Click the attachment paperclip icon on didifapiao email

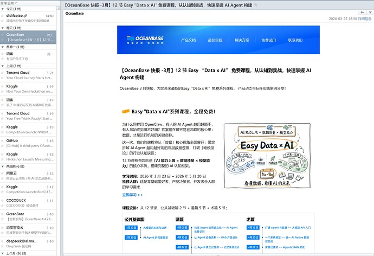point(25,16)
